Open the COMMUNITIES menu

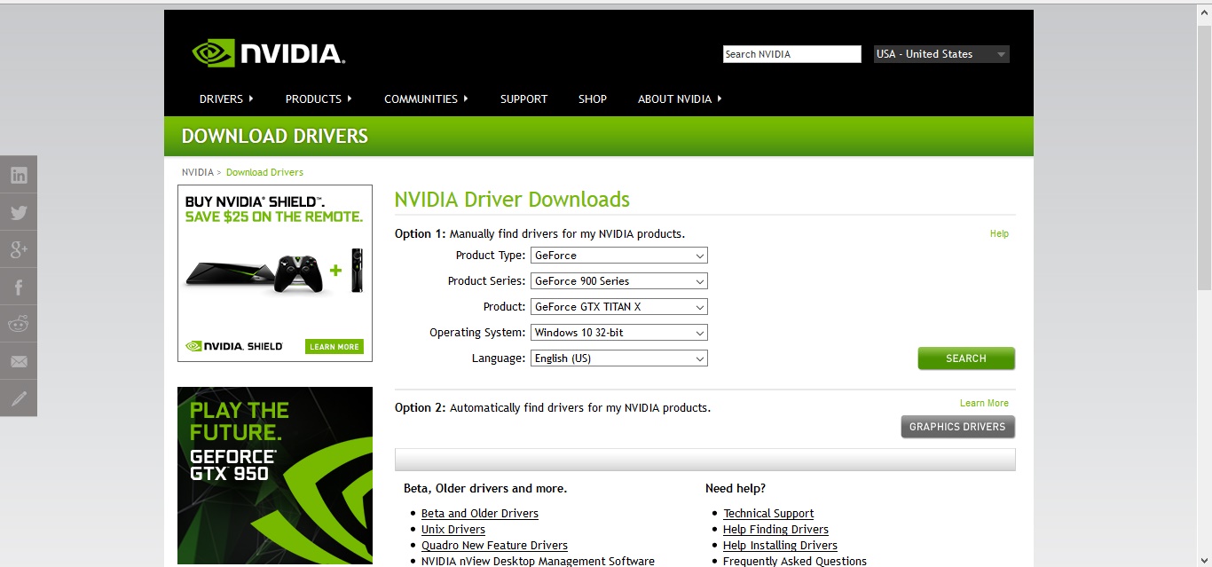tap(426, 98)
